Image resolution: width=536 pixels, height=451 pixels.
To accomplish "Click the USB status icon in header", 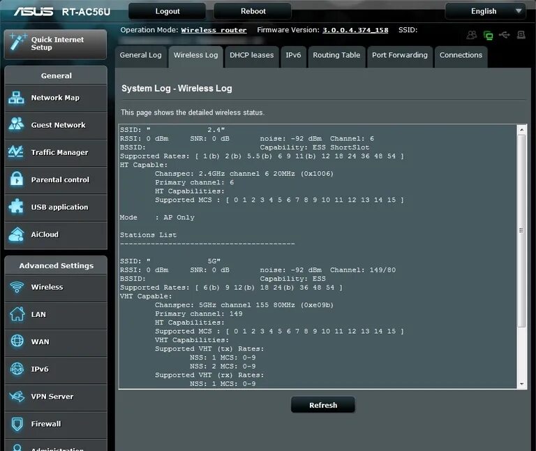I will 505,34.
